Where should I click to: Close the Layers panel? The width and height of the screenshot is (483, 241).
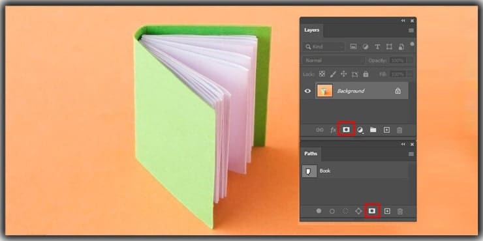coord(412,21)
